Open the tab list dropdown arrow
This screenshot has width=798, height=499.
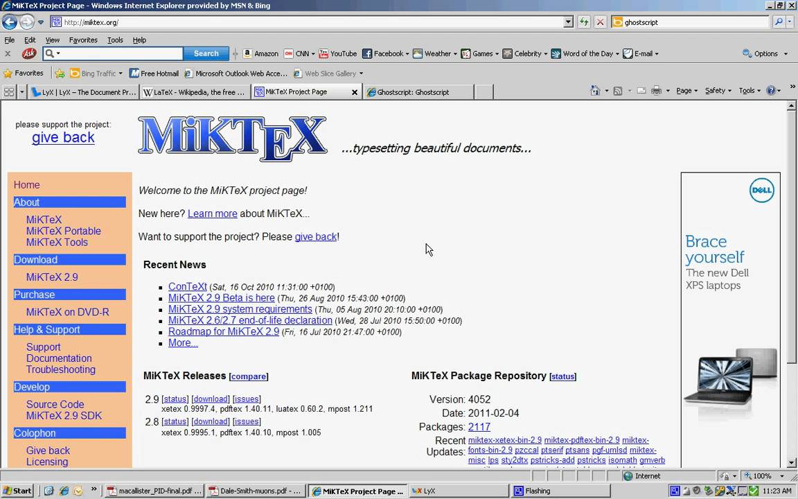(x=22, y=92)
